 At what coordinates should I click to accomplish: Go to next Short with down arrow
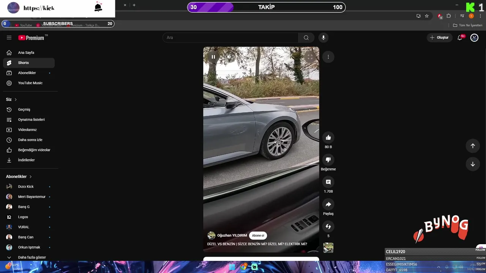click(x=473, y=164)
